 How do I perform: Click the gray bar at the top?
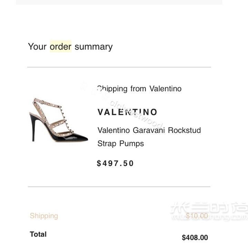119,2
